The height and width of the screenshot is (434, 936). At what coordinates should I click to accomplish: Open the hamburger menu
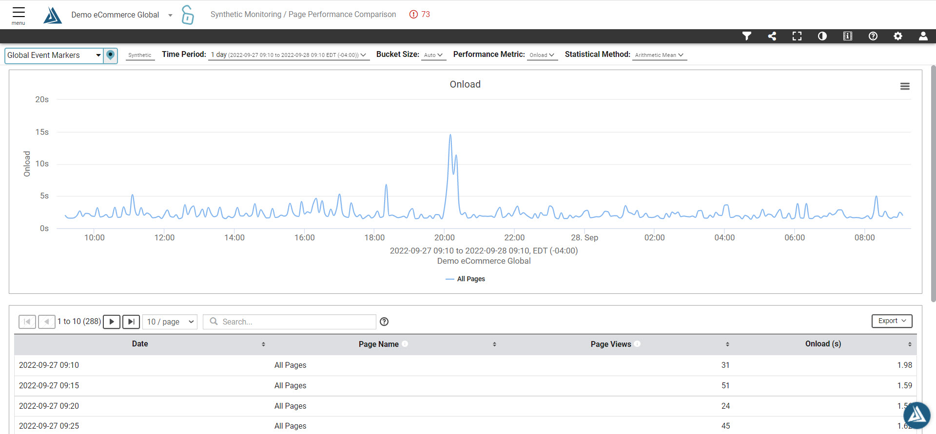(19, 15)
